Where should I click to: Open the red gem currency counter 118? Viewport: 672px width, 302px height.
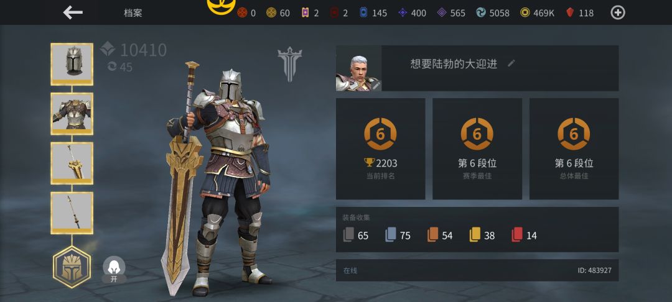pos(579,13)
